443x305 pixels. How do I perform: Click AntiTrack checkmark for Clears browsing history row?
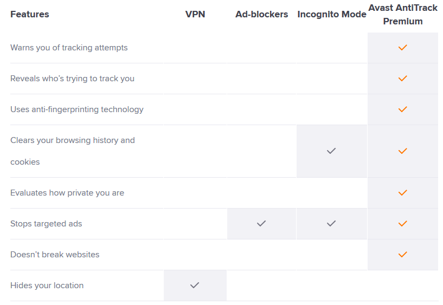point(402,151)
